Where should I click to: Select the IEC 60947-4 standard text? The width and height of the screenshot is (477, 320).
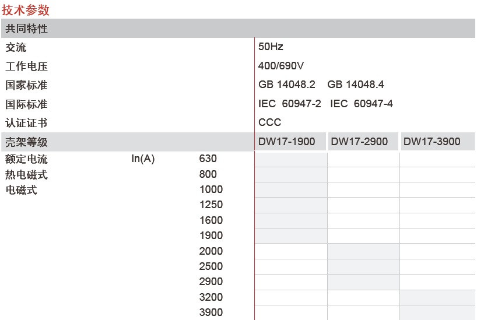click(x=362, y=104)
